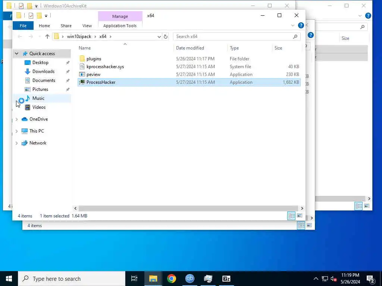Switch to the Share ribbon tab

pyautogui.click(x=66, y=26)
